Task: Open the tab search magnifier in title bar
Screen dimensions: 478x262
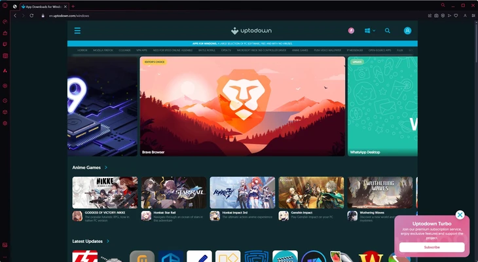Action: pos(443,5)
